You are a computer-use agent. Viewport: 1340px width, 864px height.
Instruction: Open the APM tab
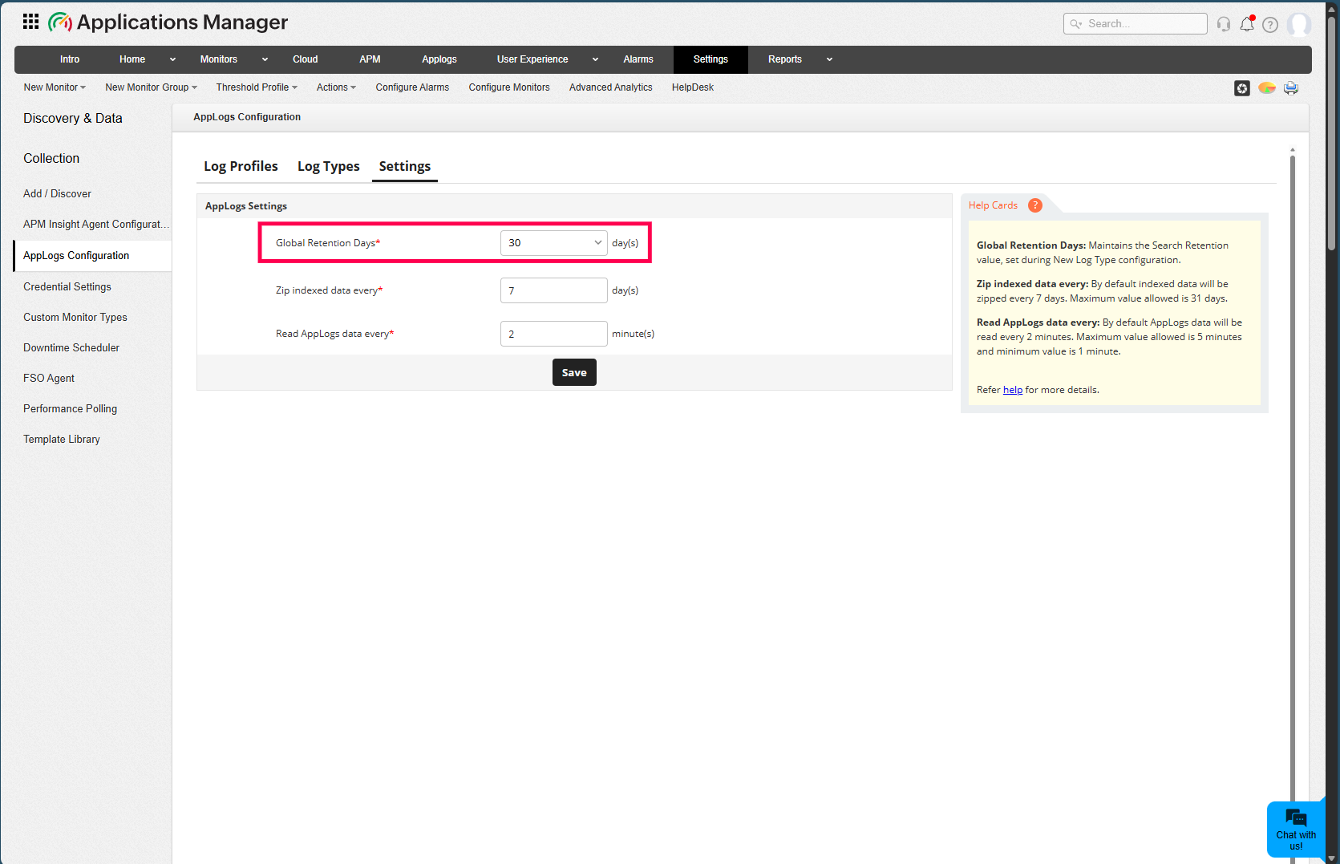click(370, 59)
